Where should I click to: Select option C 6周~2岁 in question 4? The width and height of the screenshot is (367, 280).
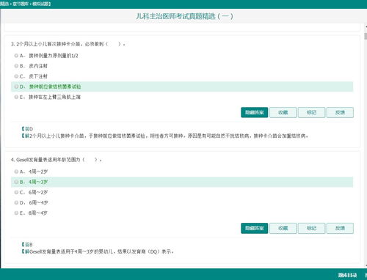pyautogui.click(x=16, y=192)
